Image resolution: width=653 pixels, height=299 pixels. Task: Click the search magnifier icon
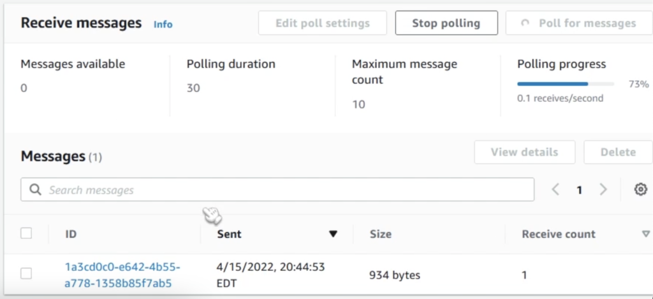pyautogui.click(x=36, y=190)
